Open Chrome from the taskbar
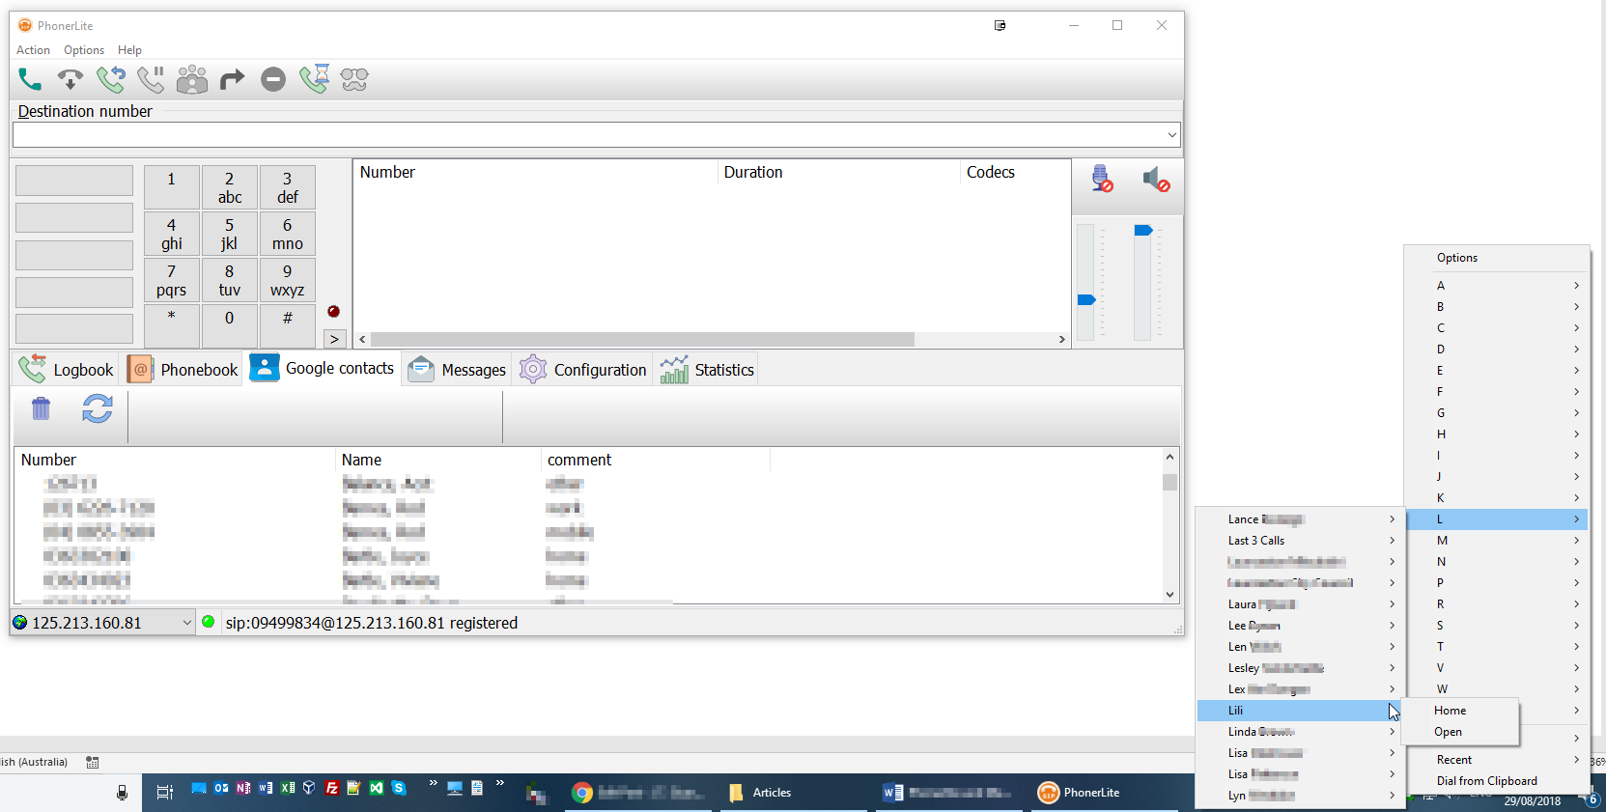 637,793
